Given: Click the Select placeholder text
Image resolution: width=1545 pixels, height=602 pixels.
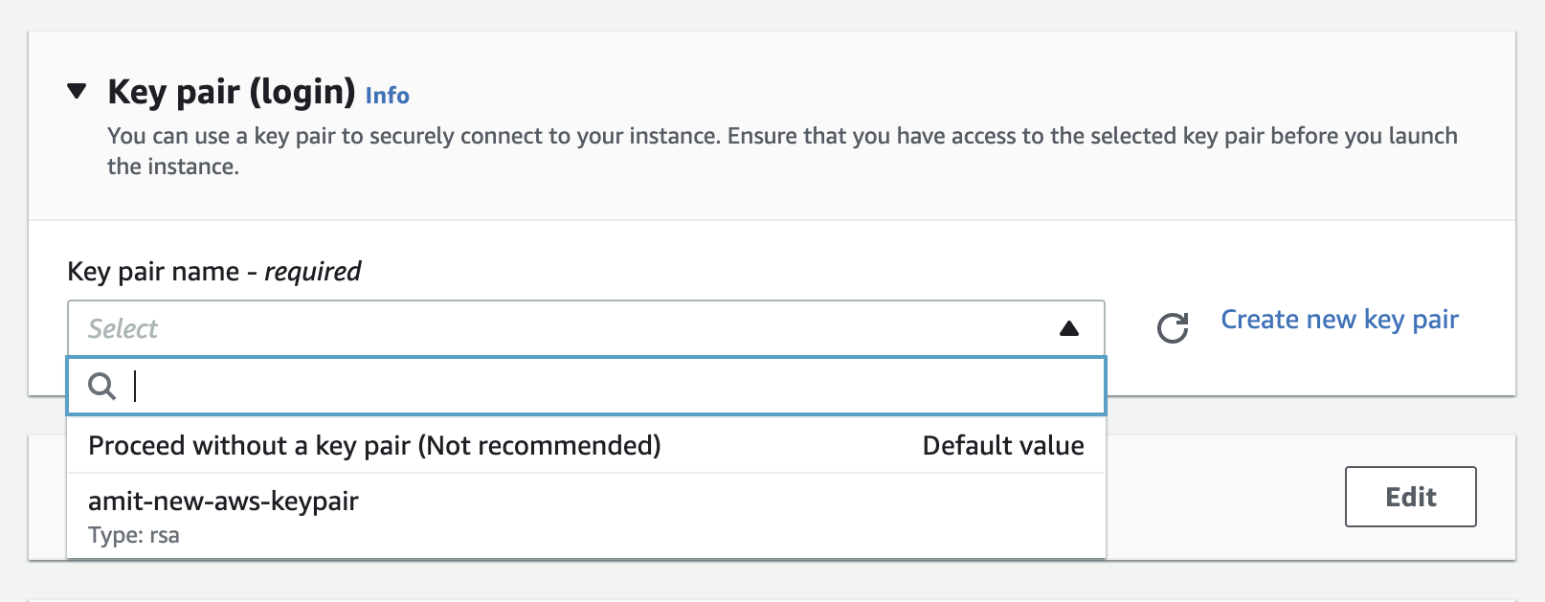Looking at the screenshot, I should tap(123, 328).
